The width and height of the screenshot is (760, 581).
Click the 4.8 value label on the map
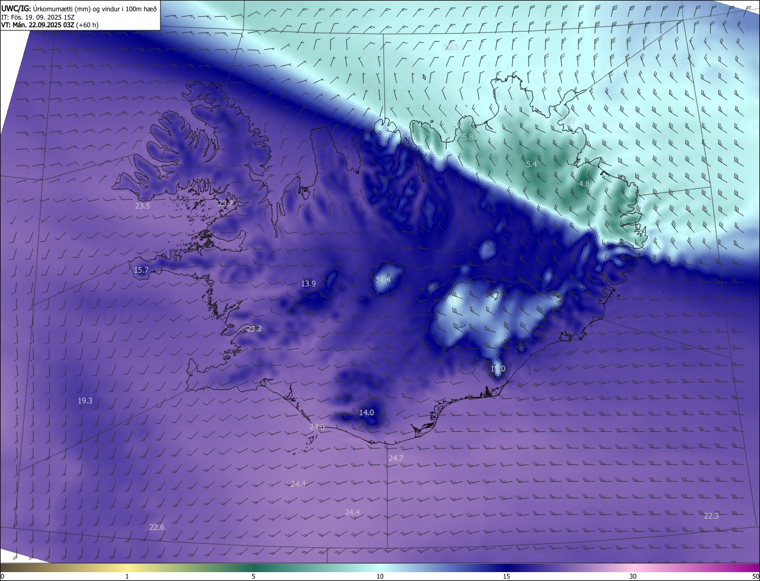coord(584,184)
